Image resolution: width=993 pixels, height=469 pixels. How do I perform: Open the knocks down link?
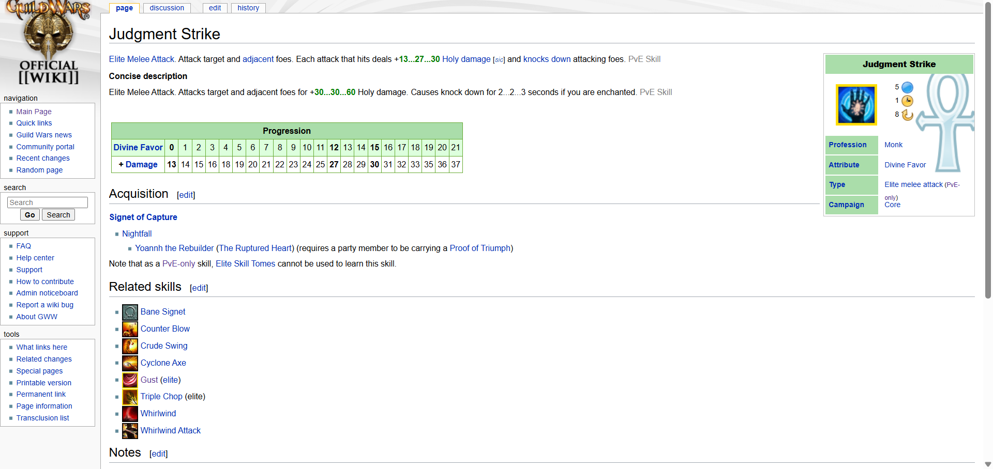[x=547, y=59]
